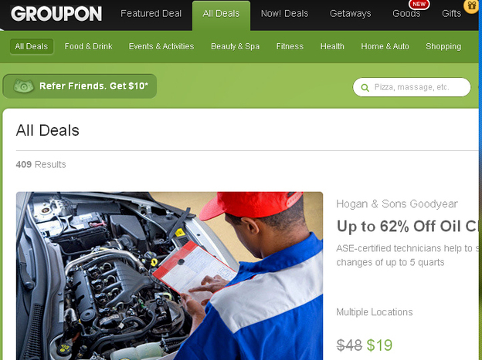Viewport: 482px width, 360px height.
Task: Open the Goods tab
Action: pos(406,14)
